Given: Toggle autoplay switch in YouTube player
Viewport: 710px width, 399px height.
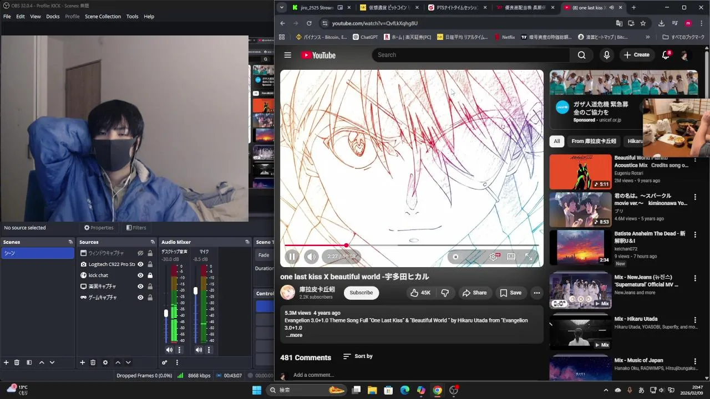Looking at the screenshot, I should (455, 257).
